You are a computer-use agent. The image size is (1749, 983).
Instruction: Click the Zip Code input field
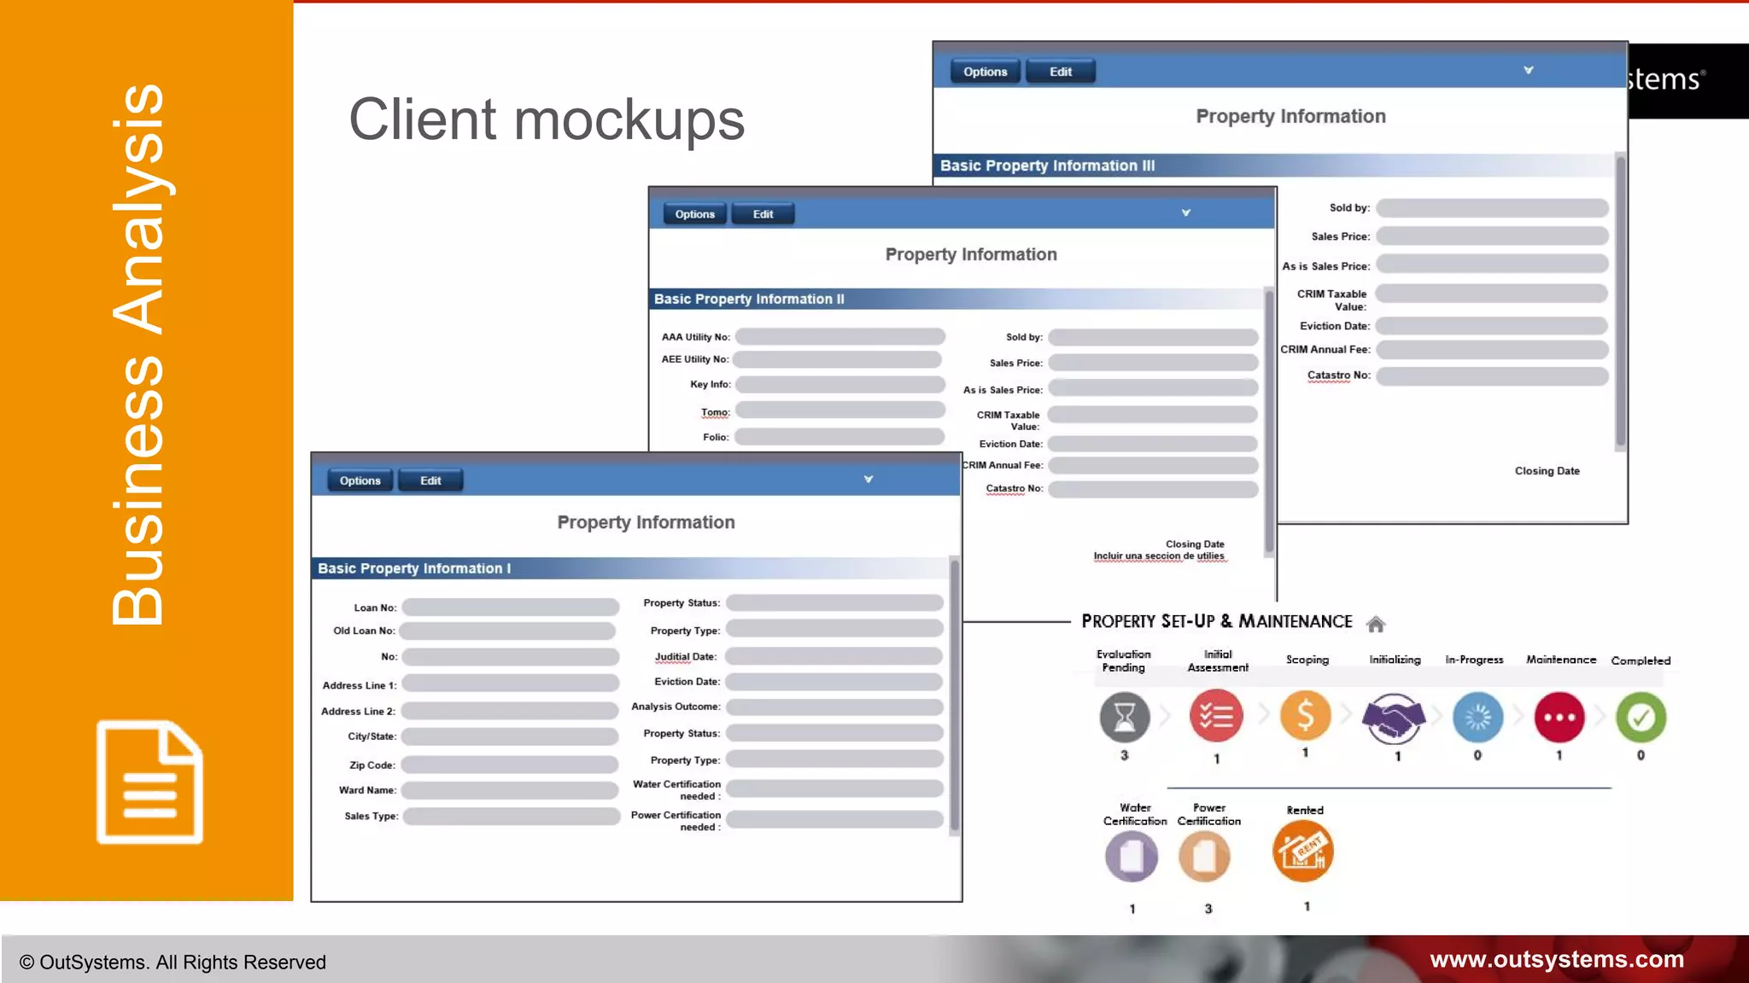(x=509, y=765)
